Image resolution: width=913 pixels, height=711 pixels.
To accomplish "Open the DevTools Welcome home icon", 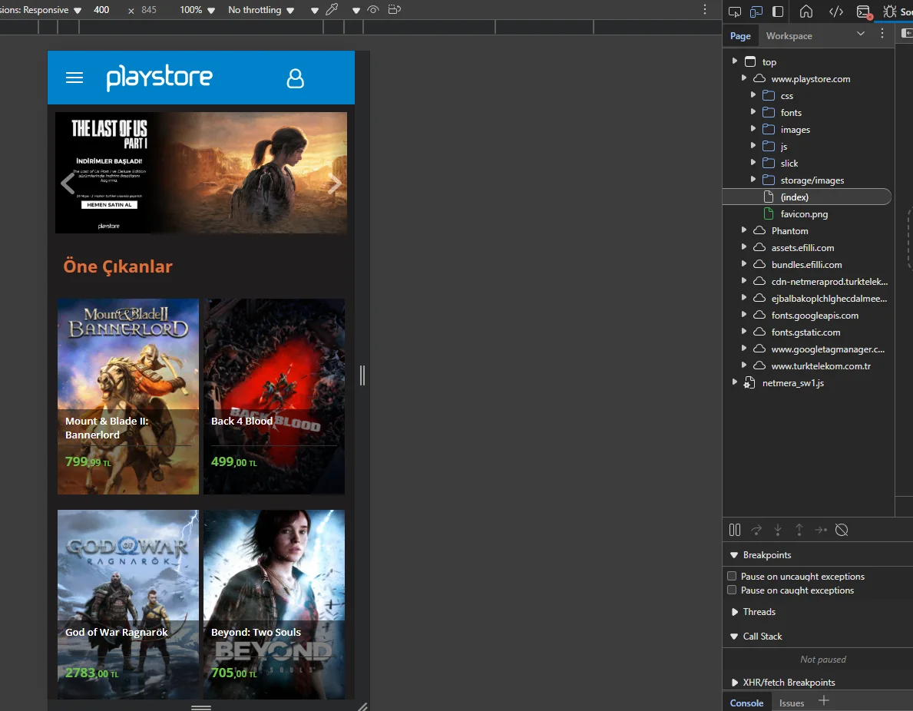I will click(x=806, y=12).
